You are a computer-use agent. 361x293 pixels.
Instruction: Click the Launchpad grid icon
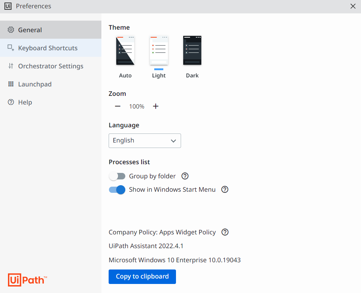(x=11, y=84)
